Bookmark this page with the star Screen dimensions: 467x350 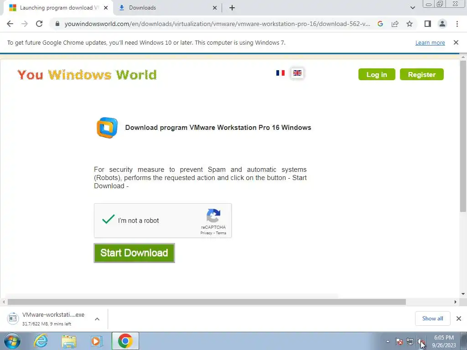click(410, 24)
